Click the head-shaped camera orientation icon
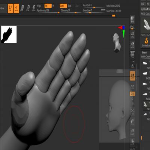Image resolution: width=150 pixels, height=150 pixels. 117,43
